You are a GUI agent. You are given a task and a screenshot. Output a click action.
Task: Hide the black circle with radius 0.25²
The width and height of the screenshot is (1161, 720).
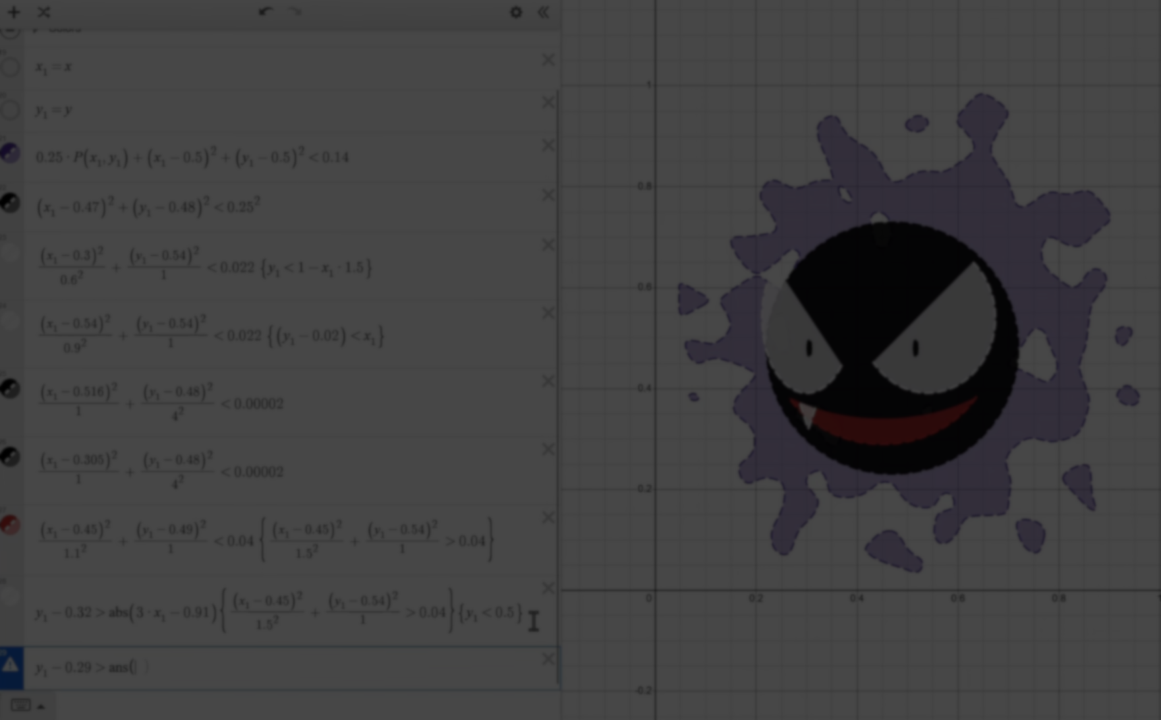coord(11,203)
